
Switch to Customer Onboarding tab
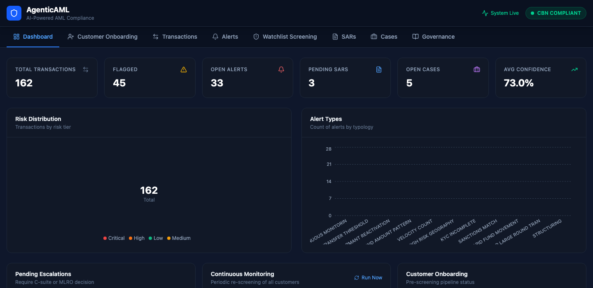click(x=103, y=37)
